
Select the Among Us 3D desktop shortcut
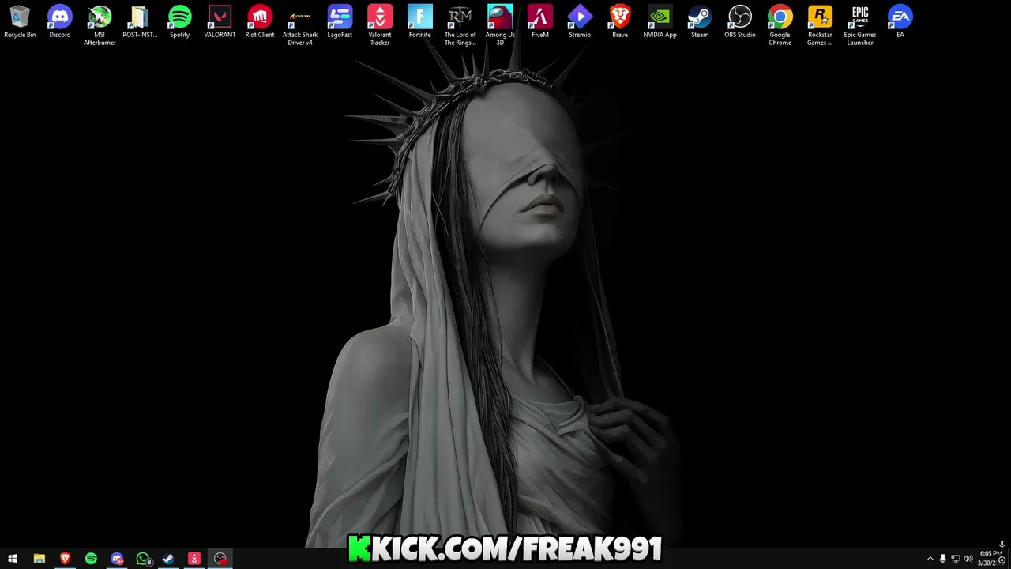coord(500,25)
